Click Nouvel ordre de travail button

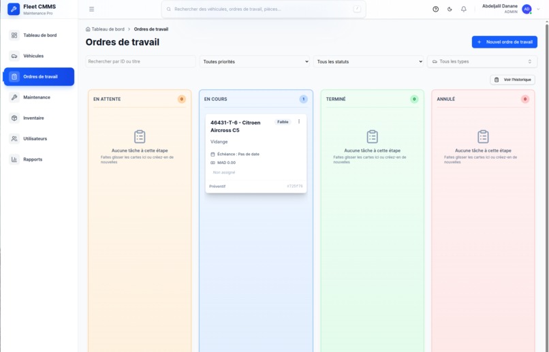pos(505,42)
